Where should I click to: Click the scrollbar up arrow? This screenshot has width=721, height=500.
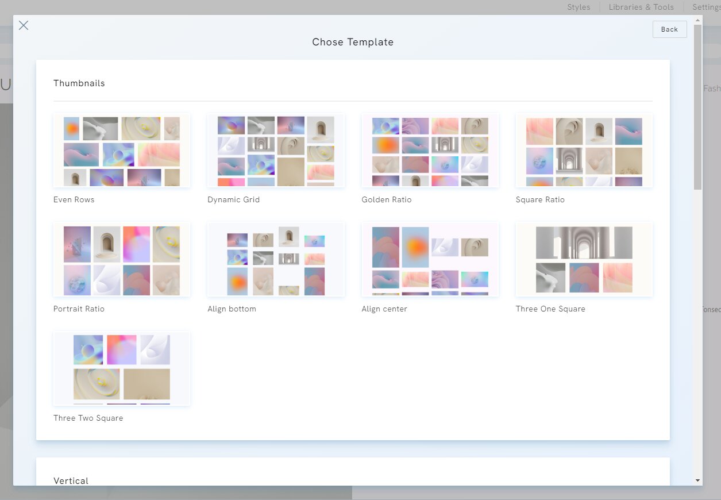698,20
